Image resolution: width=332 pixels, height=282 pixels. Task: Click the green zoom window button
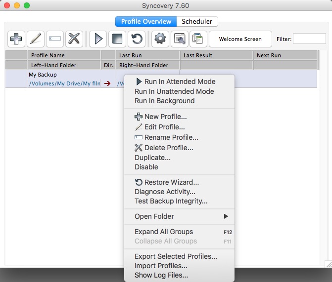(x=27, y=5)
